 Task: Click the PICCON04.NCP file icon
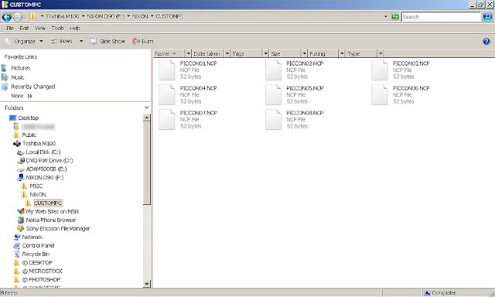coord(167,94)
